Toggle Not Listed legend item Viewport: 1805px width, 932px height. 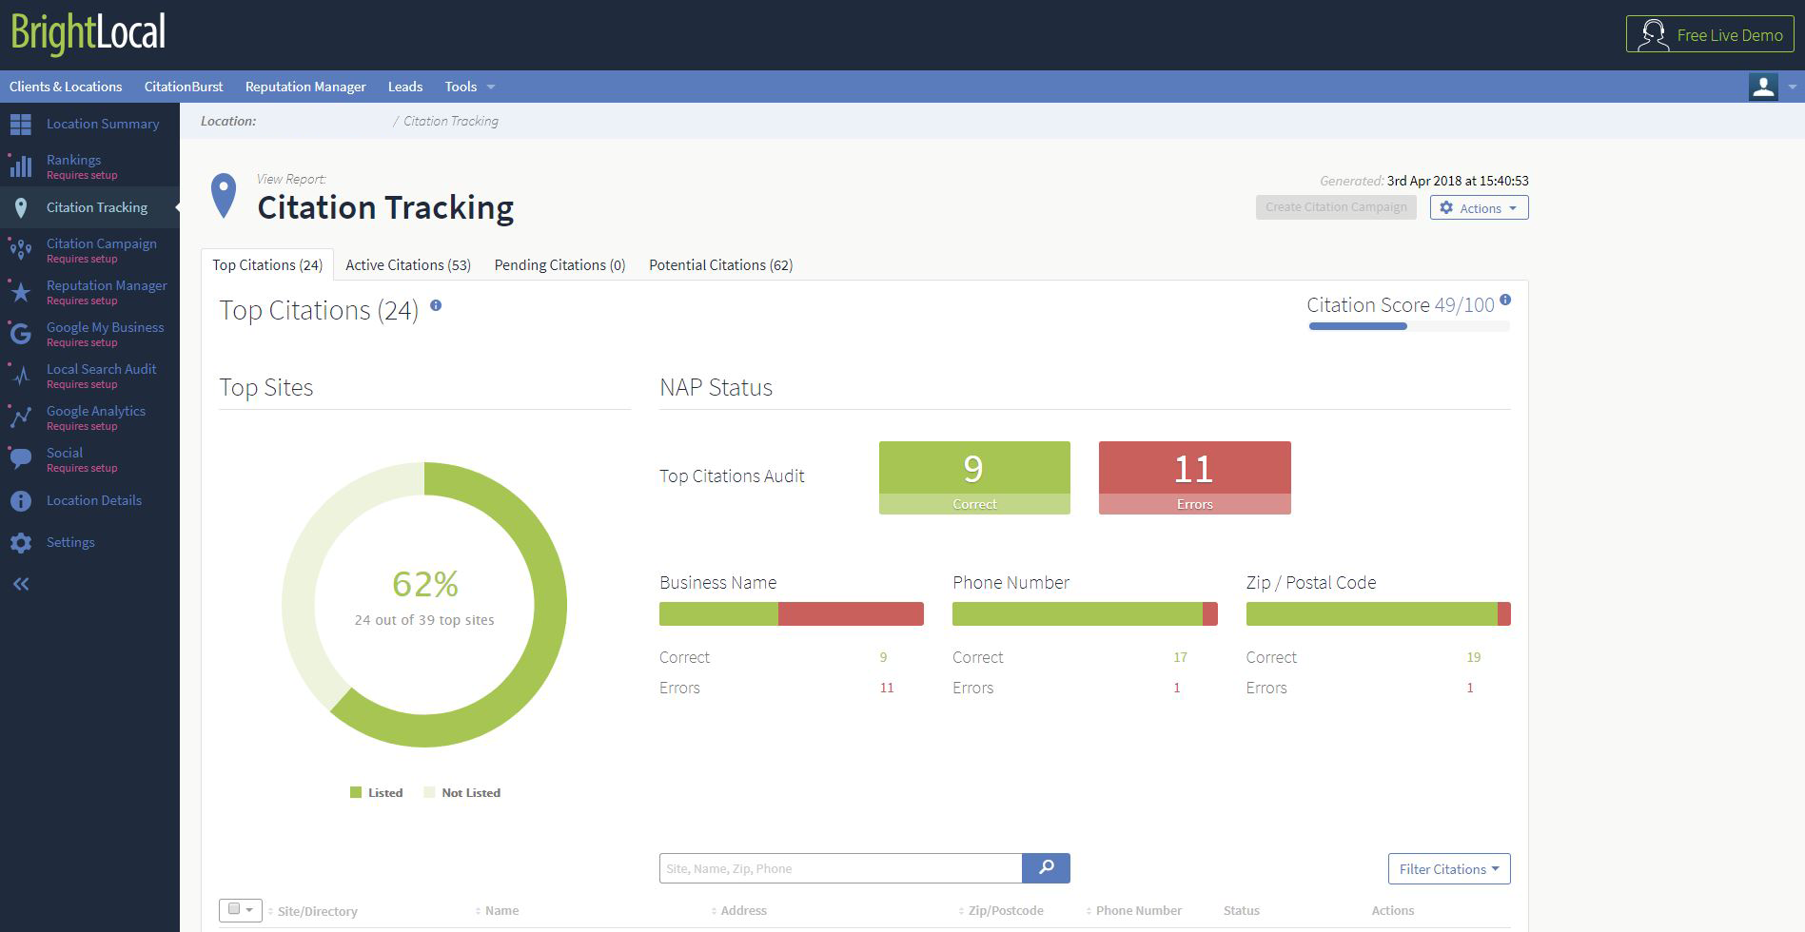(462, 792)
